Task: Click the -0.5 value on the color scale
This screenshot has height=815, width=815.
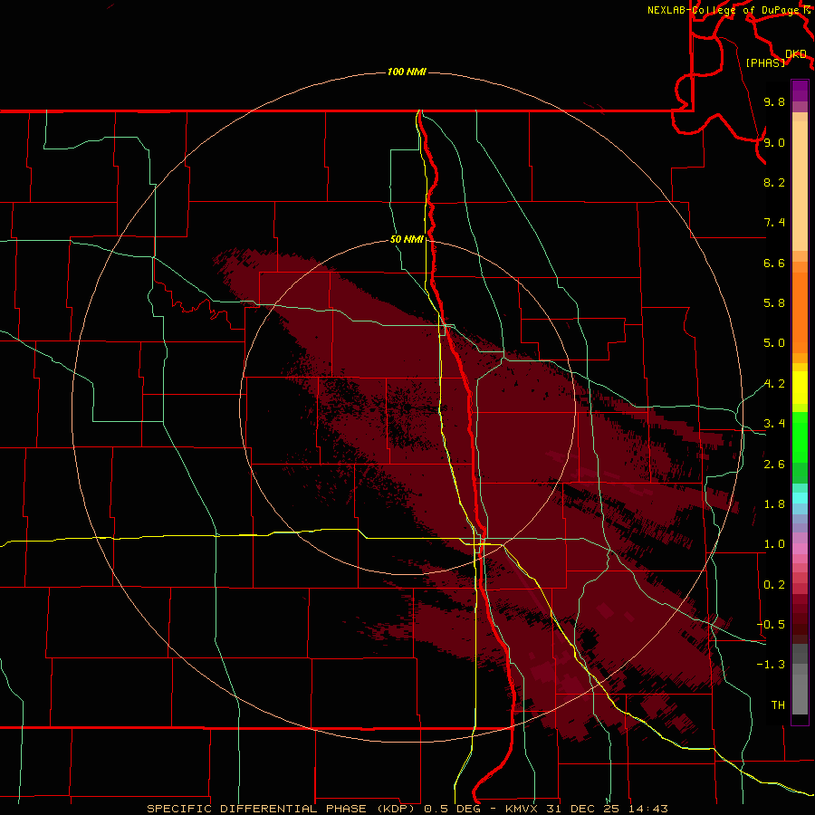Action: pyautogui.click(x=771, y=625)
